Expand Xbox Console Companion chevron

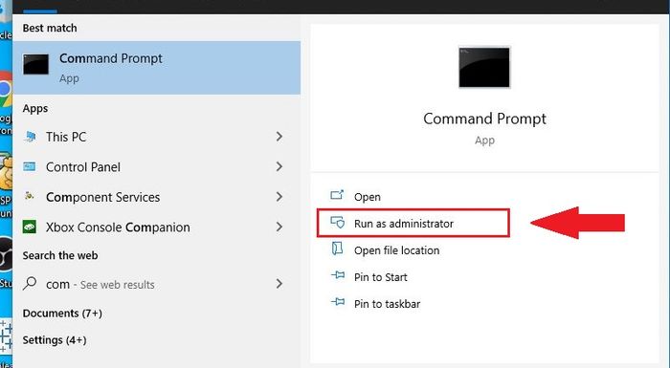coord(279,227)
